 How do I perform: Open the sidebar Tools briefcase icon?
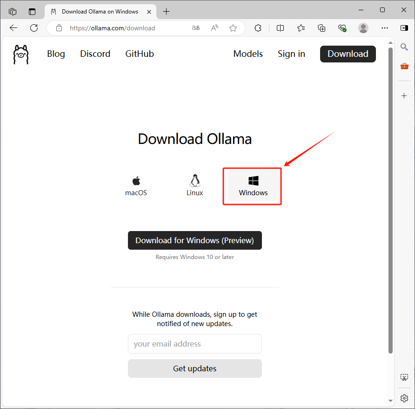tap(404, 66)
